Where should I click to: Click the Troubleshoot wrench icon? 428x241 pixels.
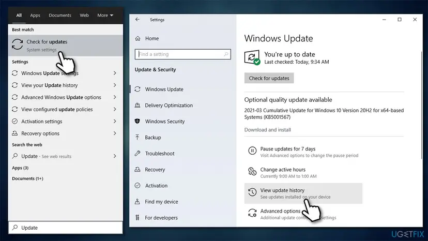(137, 153)
